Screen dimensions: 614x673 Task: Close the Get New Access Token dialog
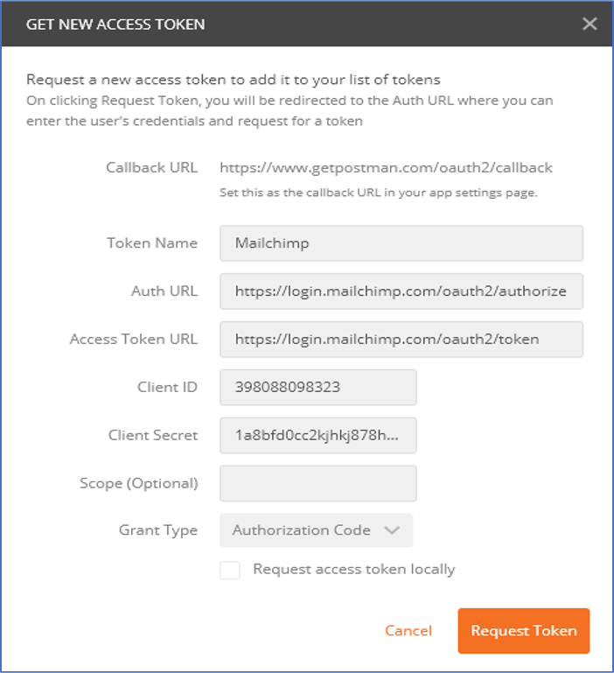point(590,24)
